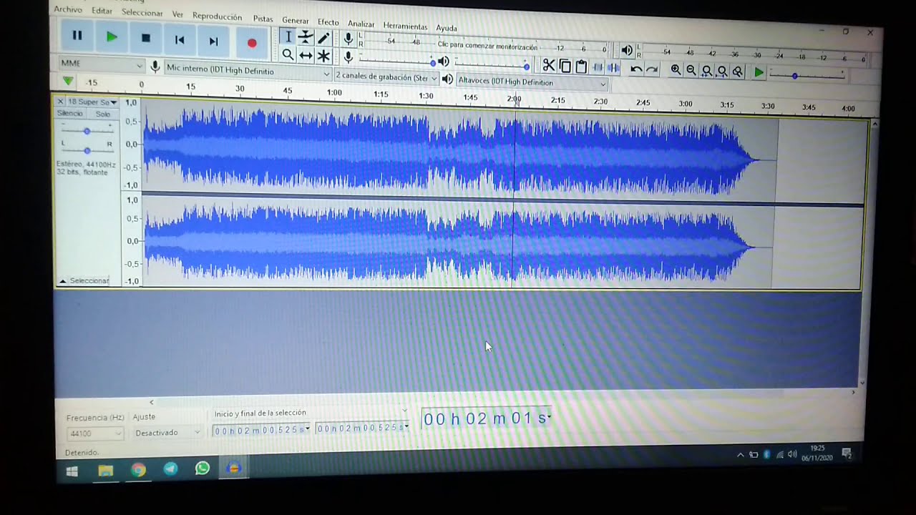Trim audio outside selection icon
Viewport: 916px width, 515px height.
(598, 67)
